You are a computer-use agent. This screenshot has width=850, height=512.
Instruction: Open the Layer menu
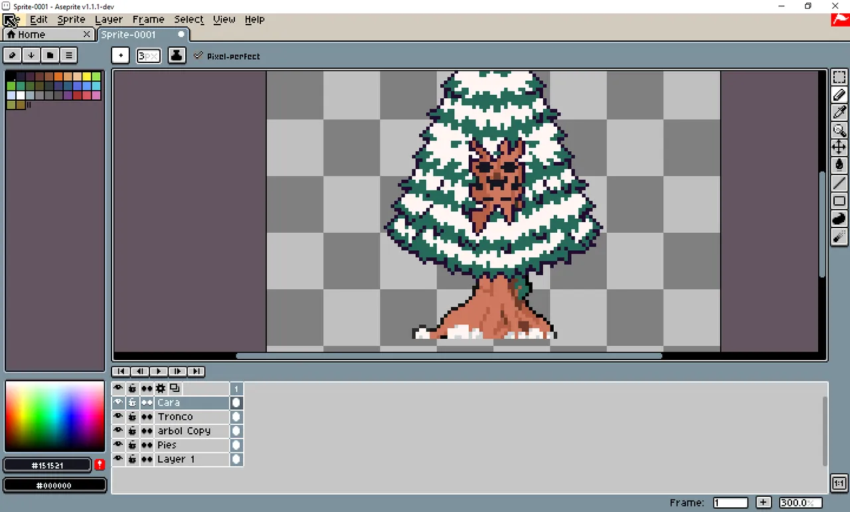pos(108,19)
